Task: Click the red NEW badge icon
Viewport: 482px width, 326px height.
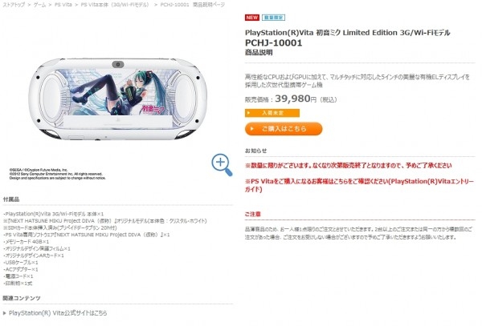Action: click(252, 18)
